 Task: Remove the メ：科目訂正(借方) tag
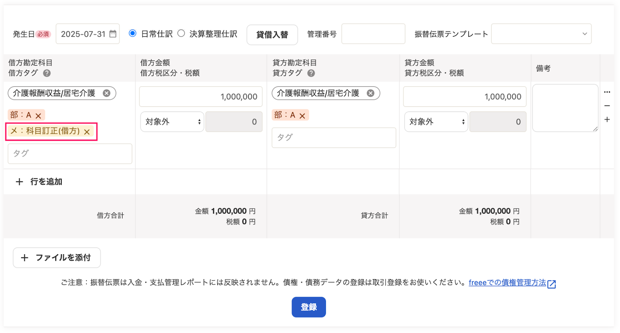(x=87, y=132)
